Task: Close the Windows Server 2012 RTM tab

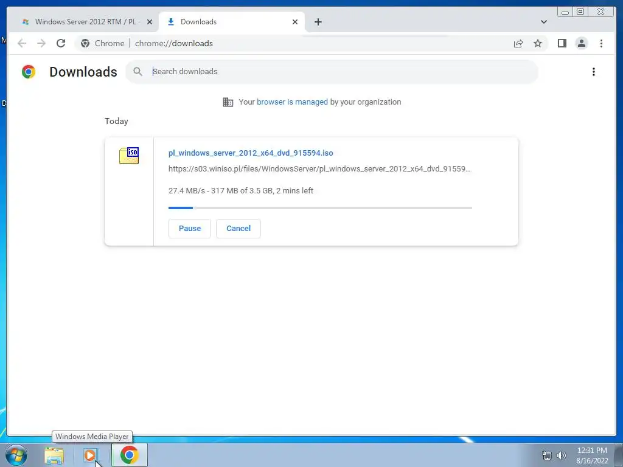Action: (x=150, y=22)
